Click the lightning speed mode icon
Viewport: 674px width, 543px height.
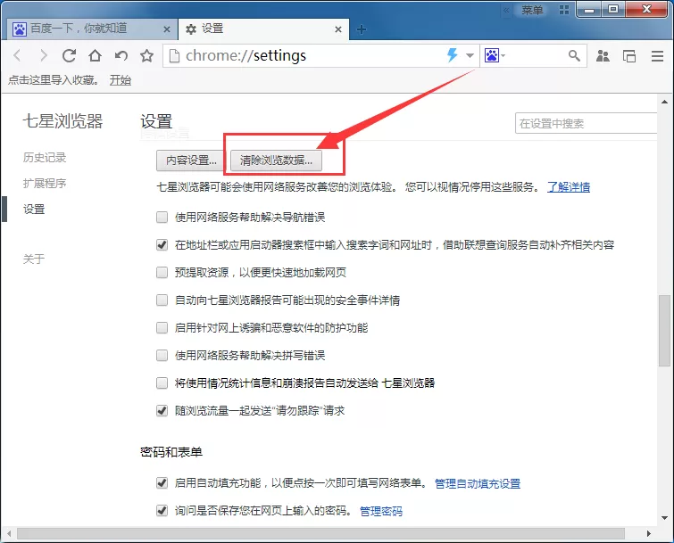click(x=453, y=55)
